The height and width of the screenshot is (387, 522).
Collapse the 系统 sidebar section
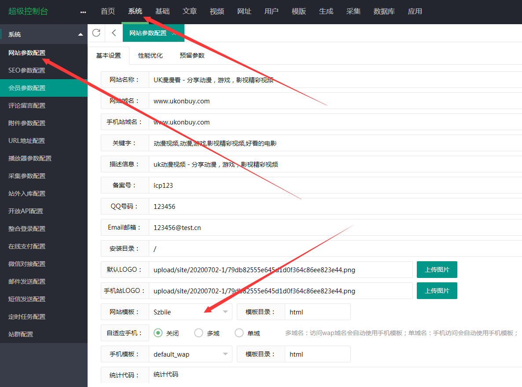tap(80, 34)
